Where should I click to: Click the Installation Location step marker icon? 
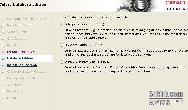point(3,65)
